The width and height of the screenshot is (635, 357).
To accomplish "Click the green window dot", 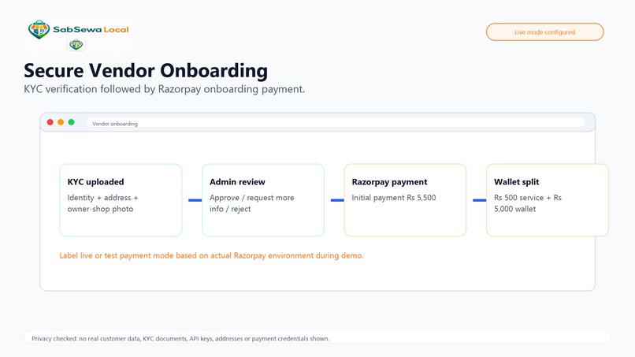I will 71,122.
